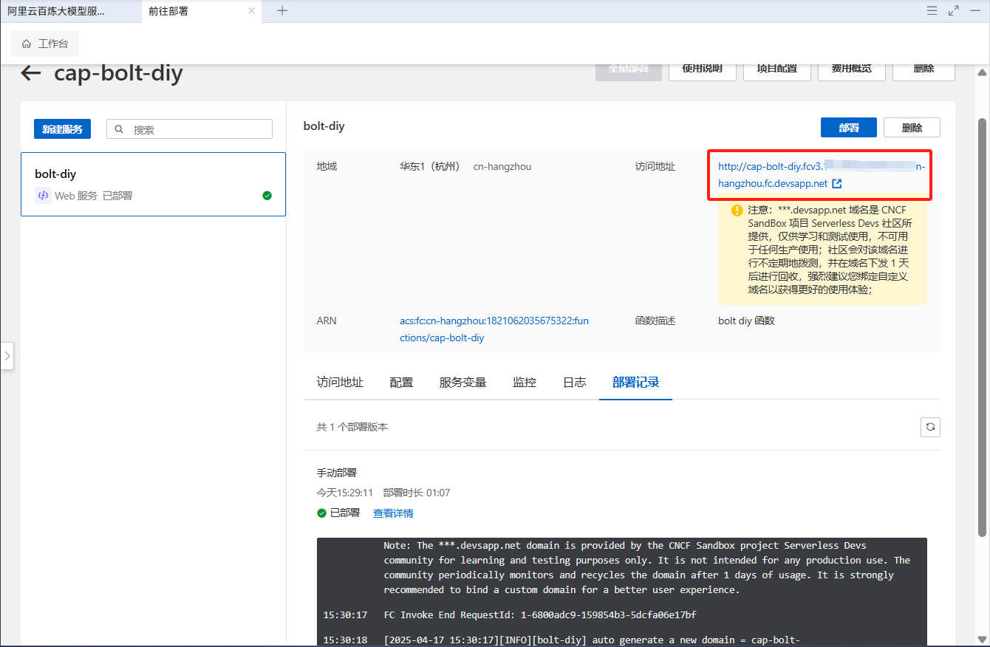Click bolt diy 函数 description text
This screenshot has height=647, width=990.
[746, 321]
